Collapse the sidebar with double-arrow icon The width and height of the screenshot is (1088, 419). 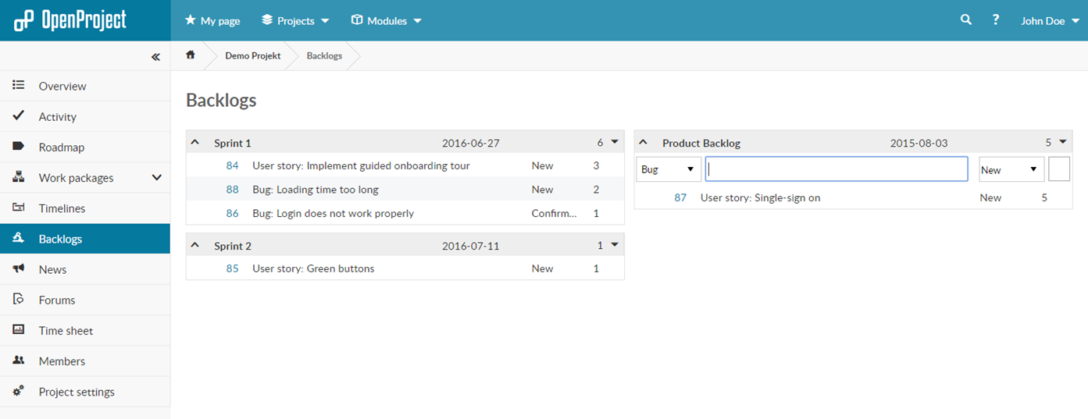point(155,57)
